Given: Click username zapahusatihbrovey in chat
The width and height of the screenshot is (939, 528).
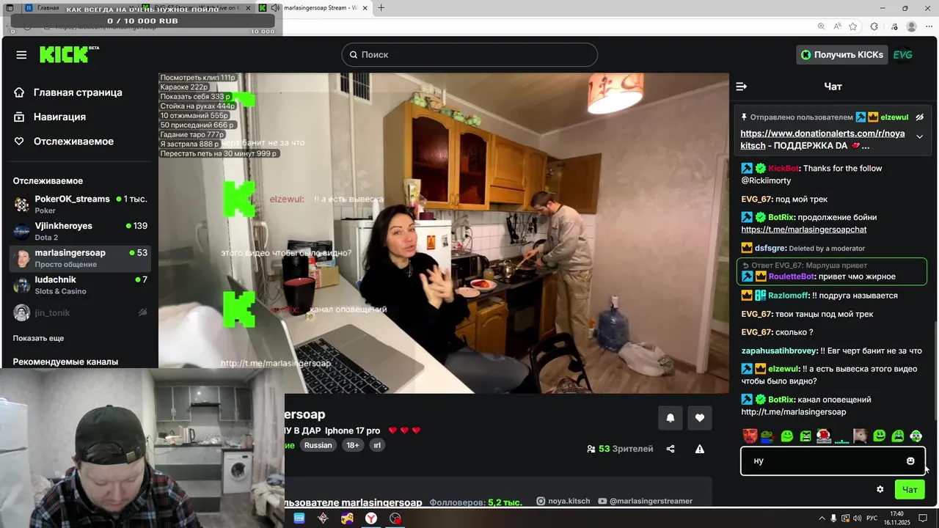Looking at the screenshot, I should pos(779,351).
